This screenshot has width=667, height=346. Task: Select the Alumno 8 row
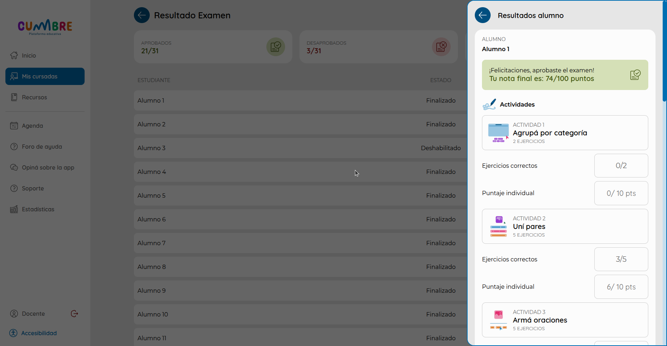(301, 267)
